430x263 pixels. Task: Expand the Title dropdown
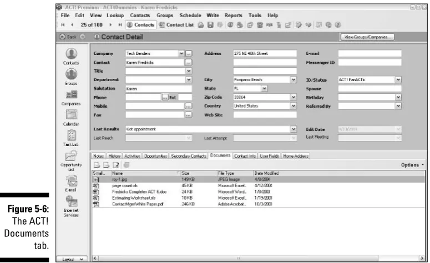tap(189, 71)
